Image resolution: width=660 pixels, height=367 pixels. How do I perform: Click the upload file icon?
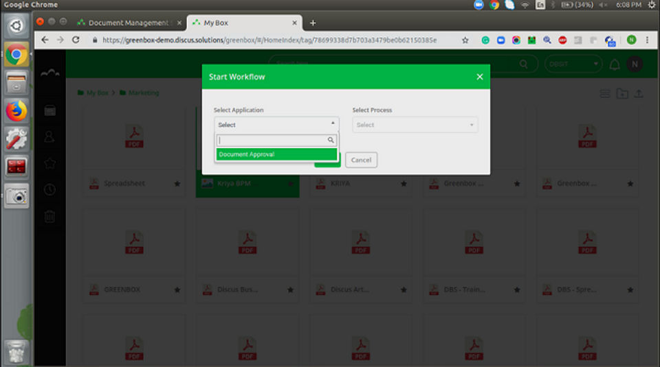(x=639, y=93)
